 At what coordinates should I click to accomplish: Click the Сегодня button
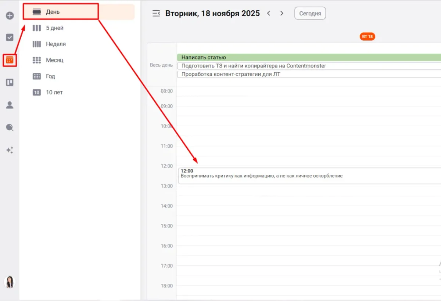click(x=310, y=14)
